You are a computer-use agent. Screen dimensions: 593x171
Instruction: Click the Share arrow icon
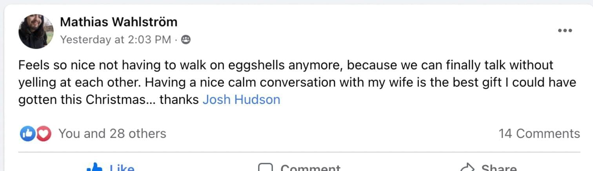pos(467,168)
